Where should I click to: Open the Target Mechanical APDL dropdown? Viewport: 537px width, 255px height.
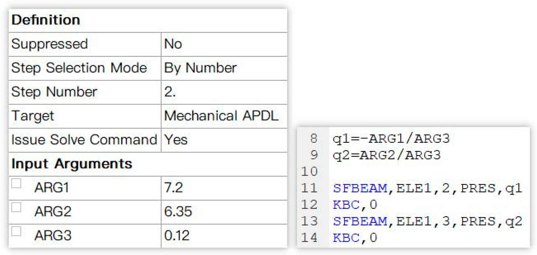pyautogui.click(x=224, y=116)
